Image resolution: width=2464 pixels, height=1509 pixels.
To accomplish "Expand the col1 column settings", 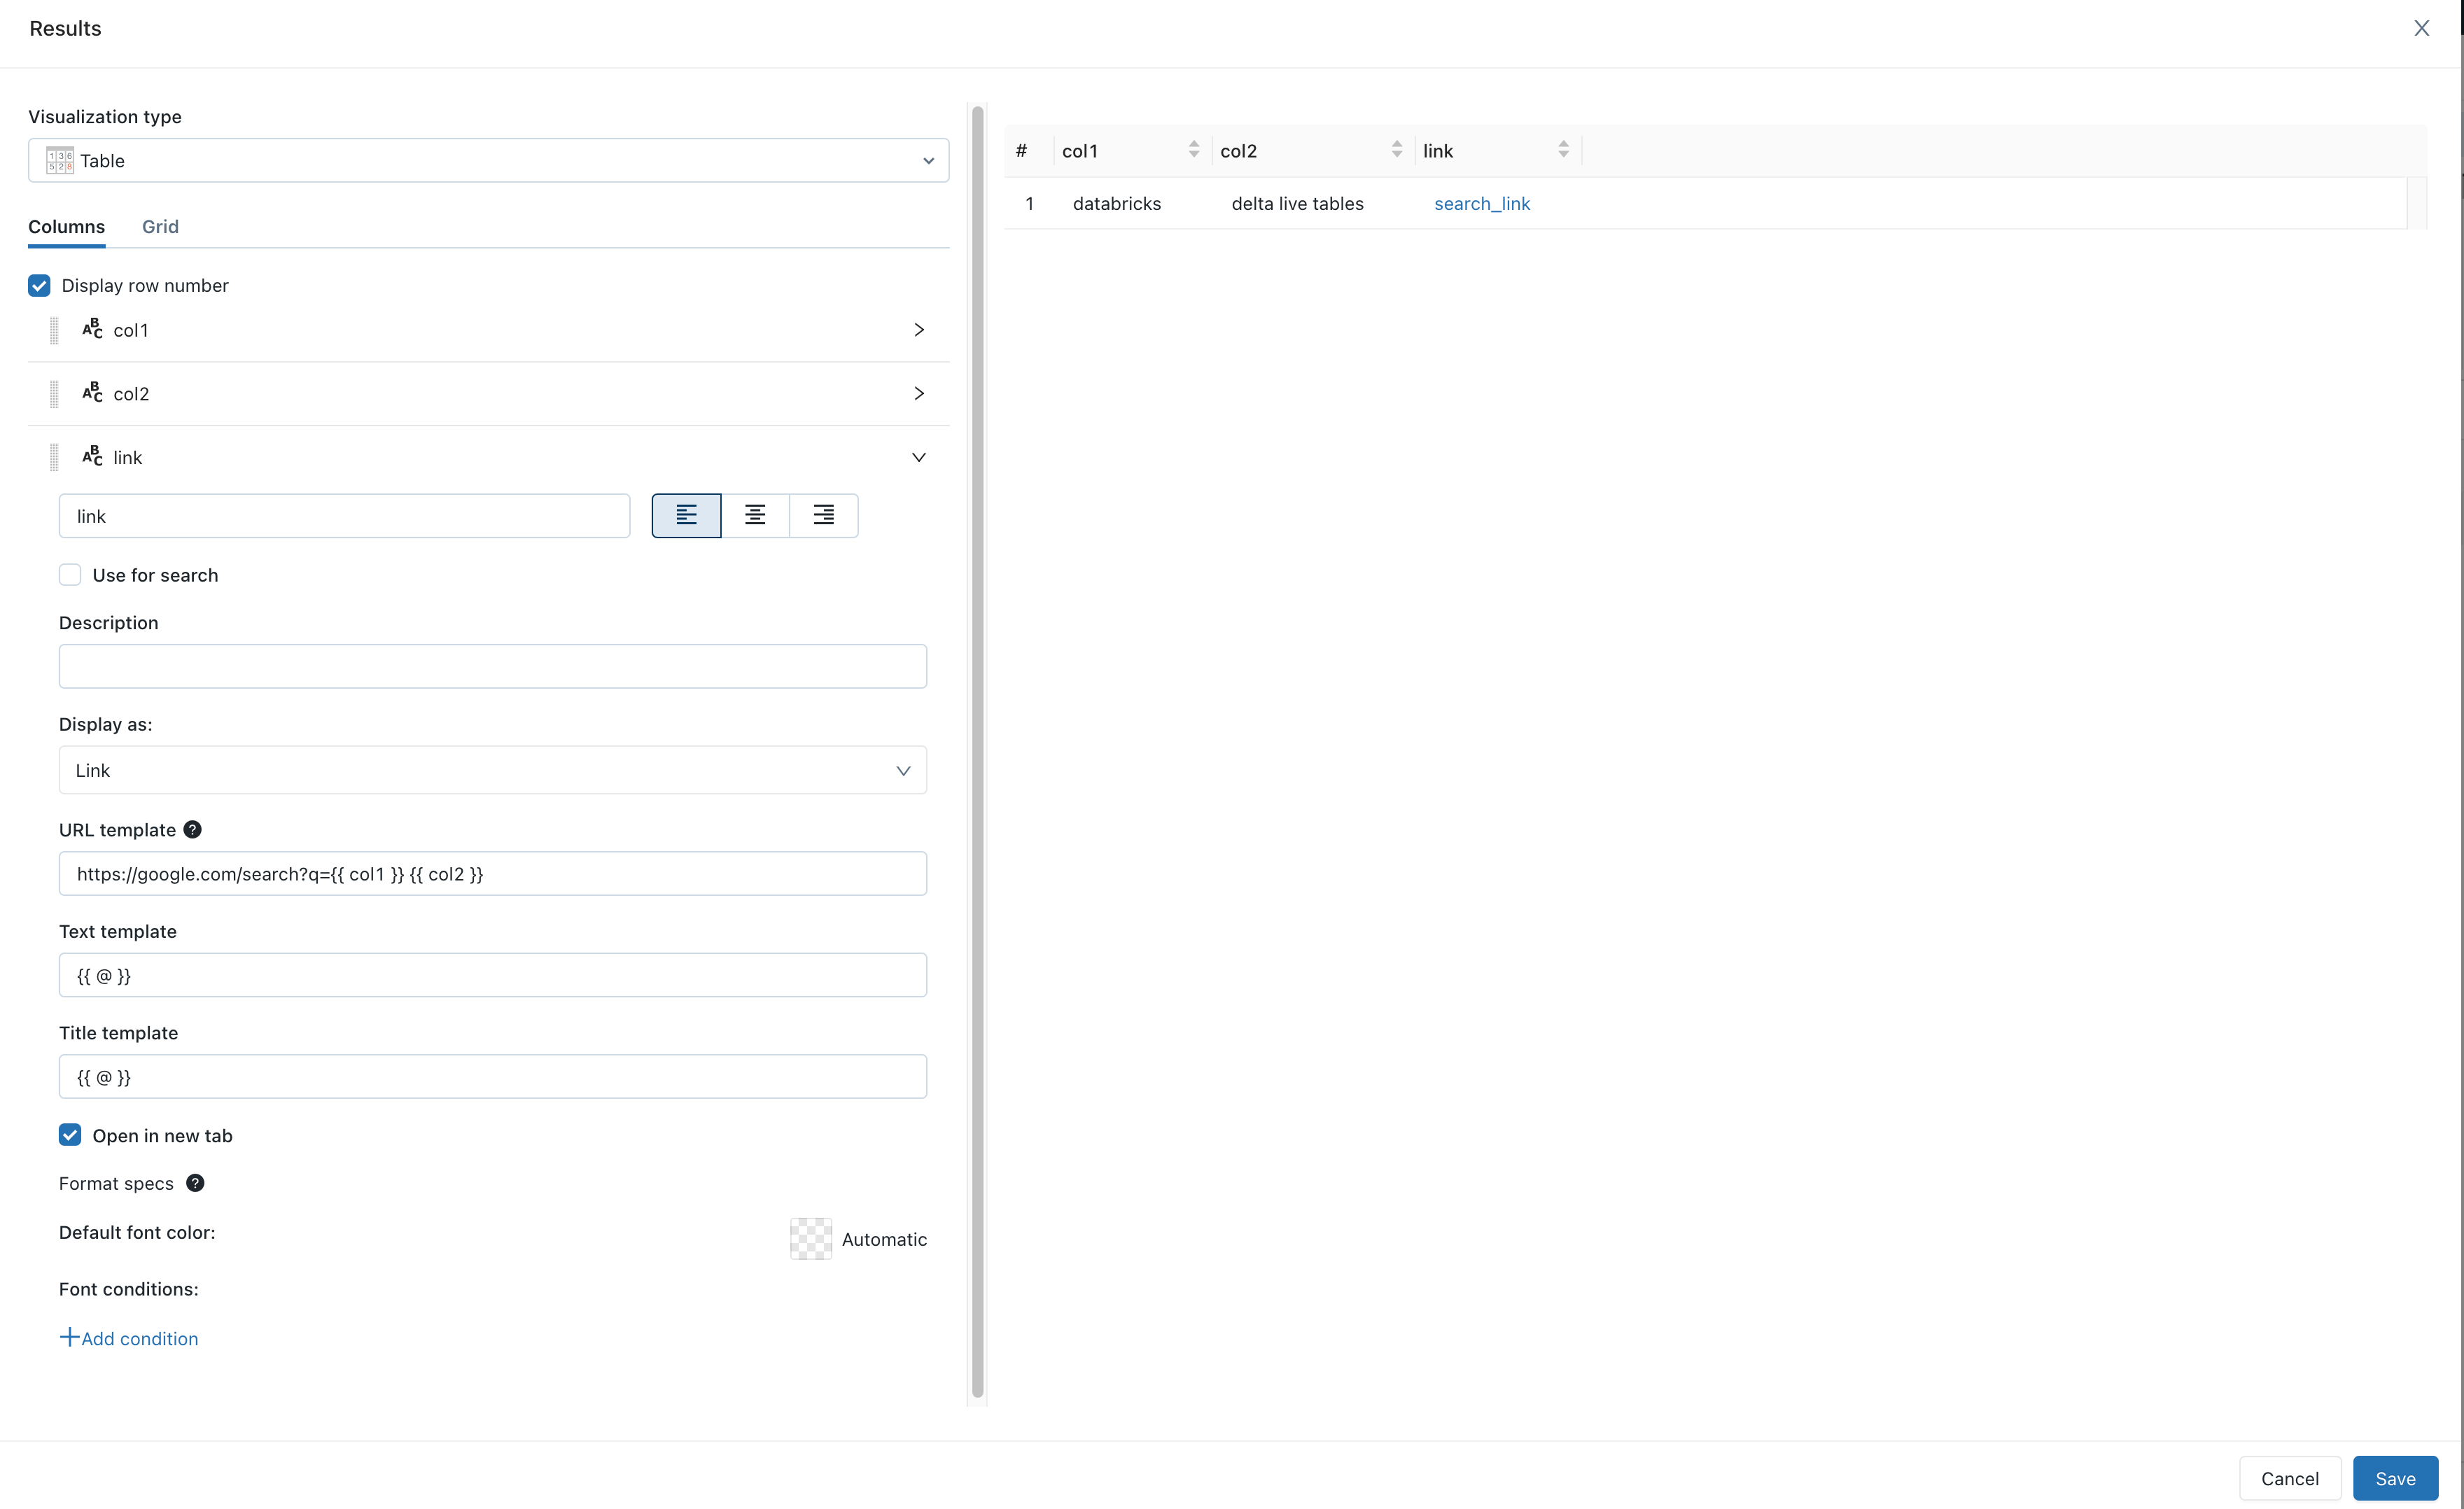I will 917,330.
